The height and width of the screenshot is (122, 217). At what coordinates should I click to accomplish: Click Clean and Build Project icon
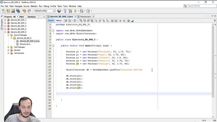[x=70, y=11]
